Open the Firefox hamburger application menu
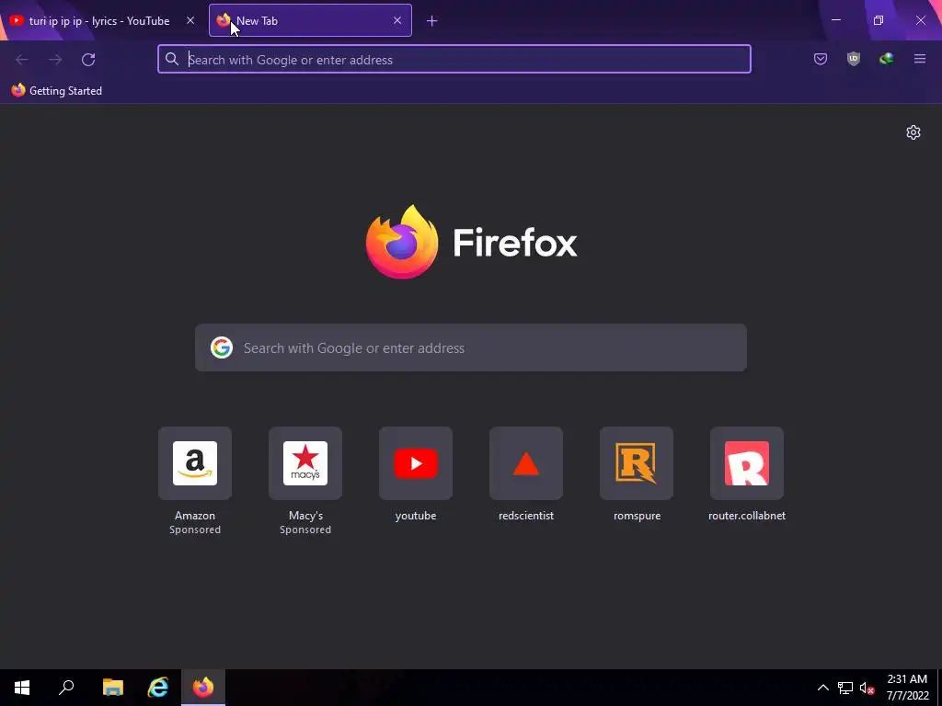942x706 pixels. (919, 59)
